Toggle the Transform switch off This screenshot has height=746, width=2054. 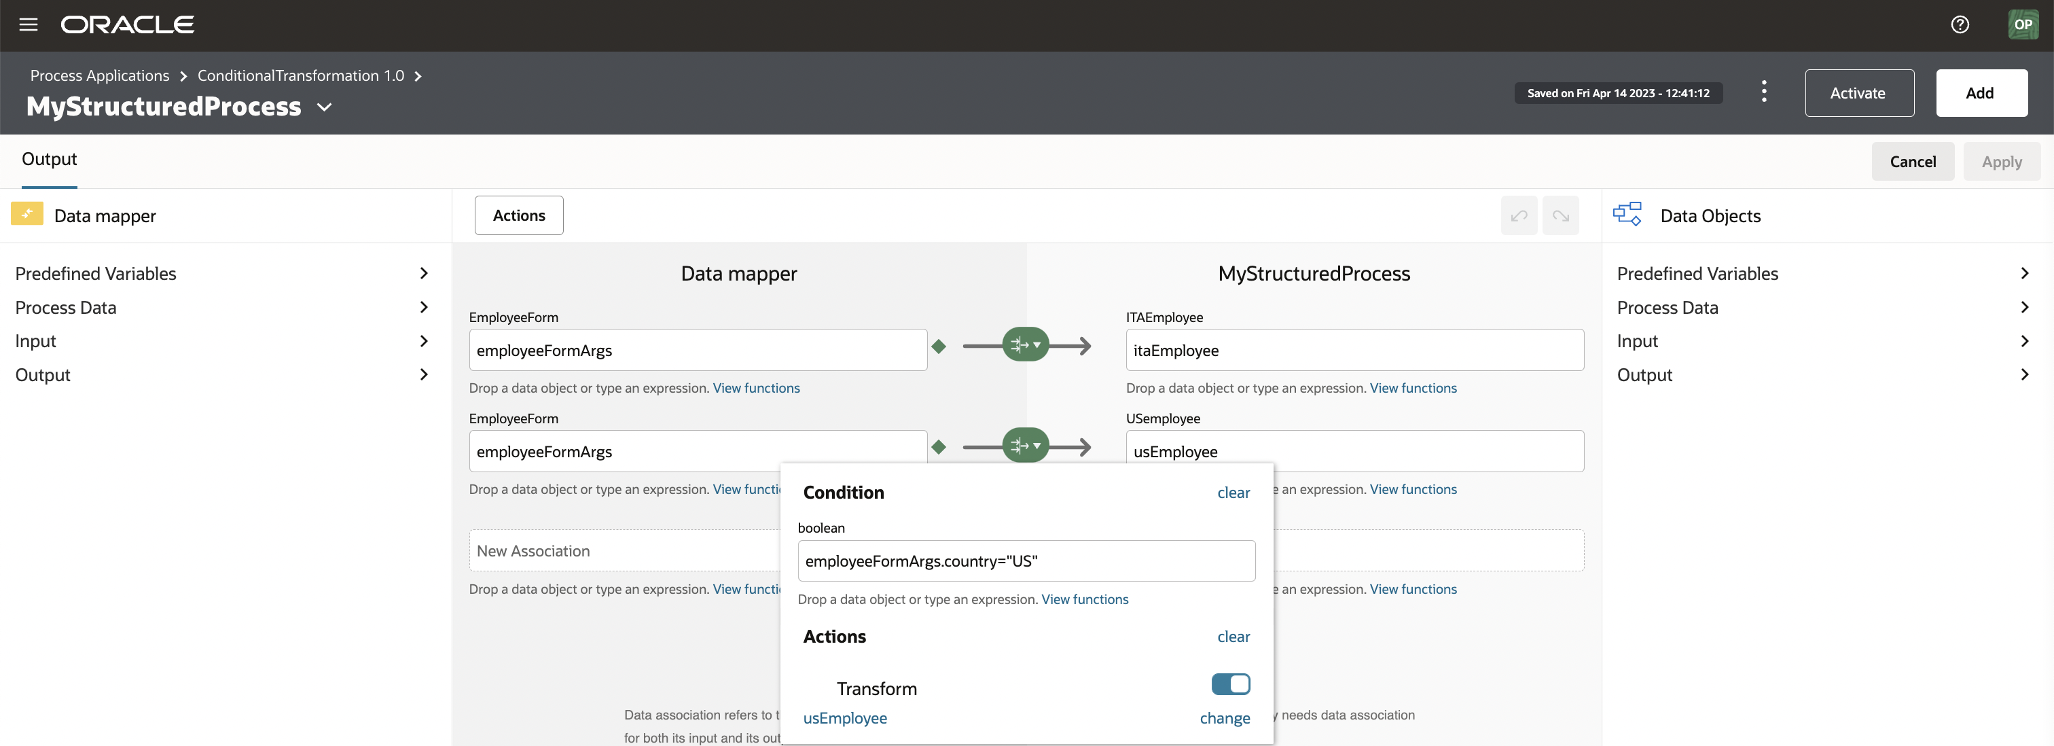click(1230, 683)
